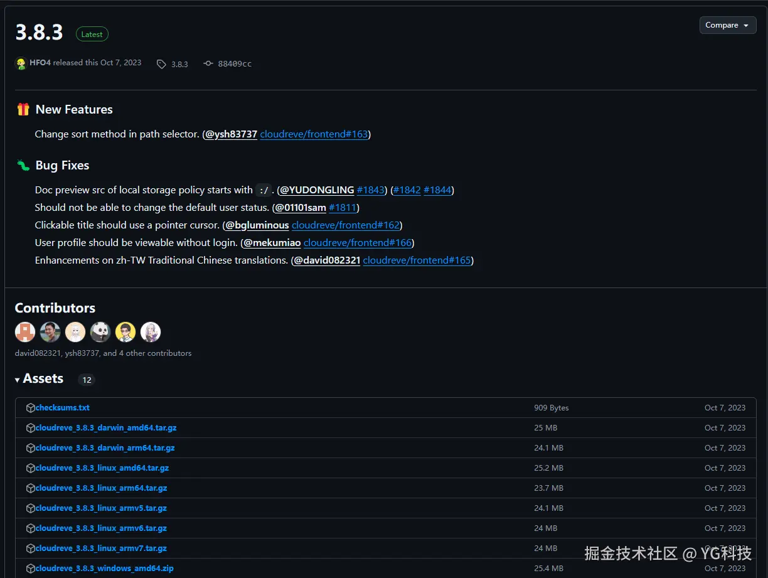Open cloudreve/frontend#166 link
768x578 pixels.
[x=358, y=243]
